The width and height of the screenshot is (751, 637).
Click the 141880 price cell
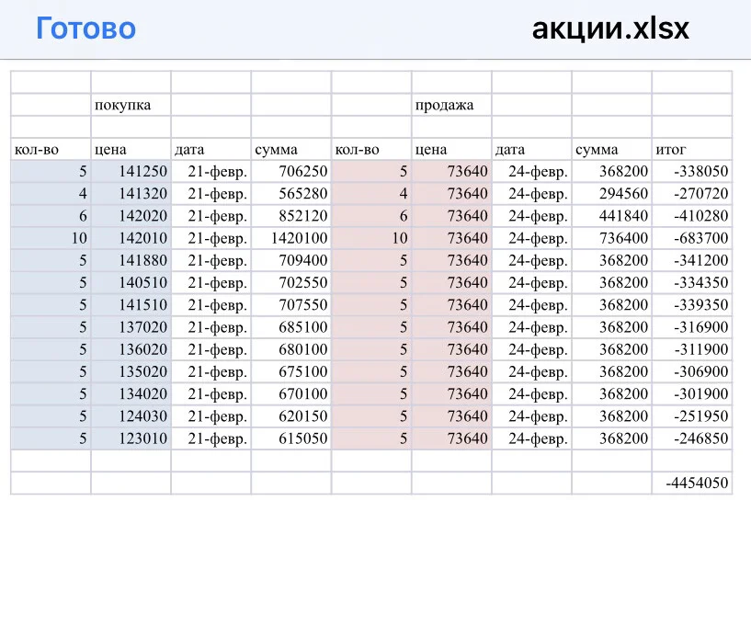[x=131, y=260]
